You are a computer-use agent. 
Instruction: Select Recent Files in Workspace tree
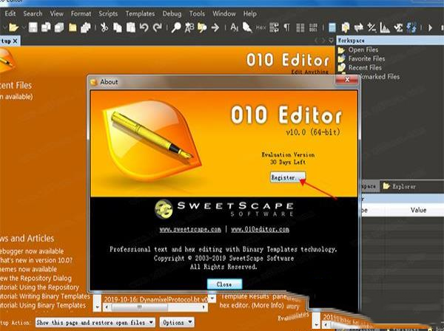click(x=365, y=68)
